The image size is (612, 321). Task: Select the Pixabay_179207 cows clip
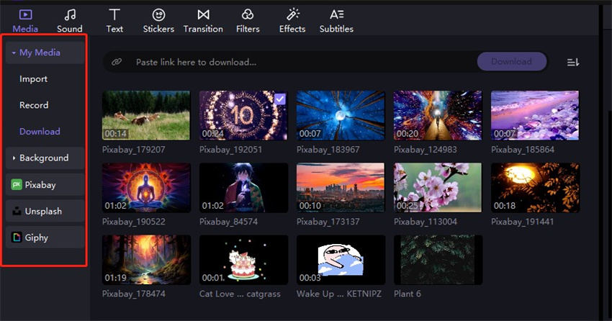click(146, 115)
